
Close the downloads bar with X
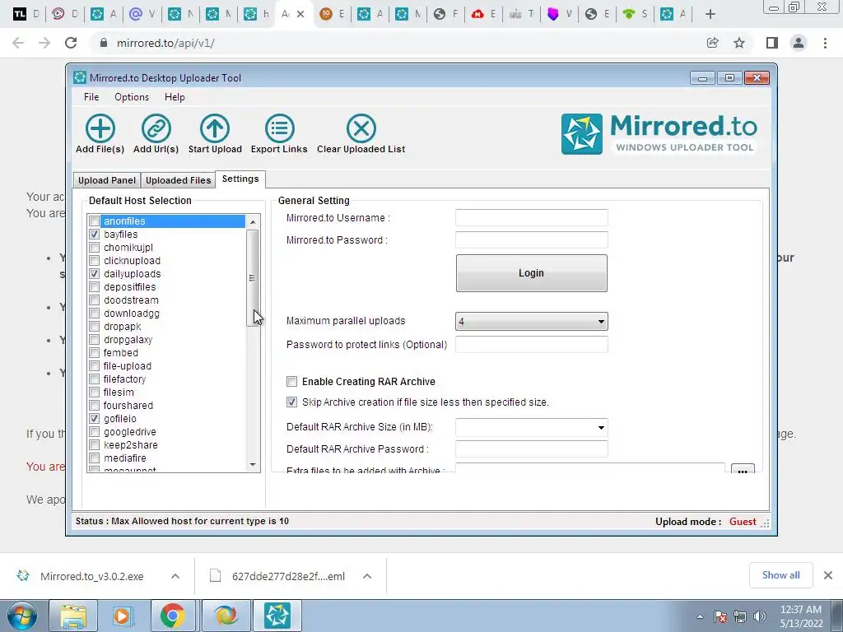[828, 575]
